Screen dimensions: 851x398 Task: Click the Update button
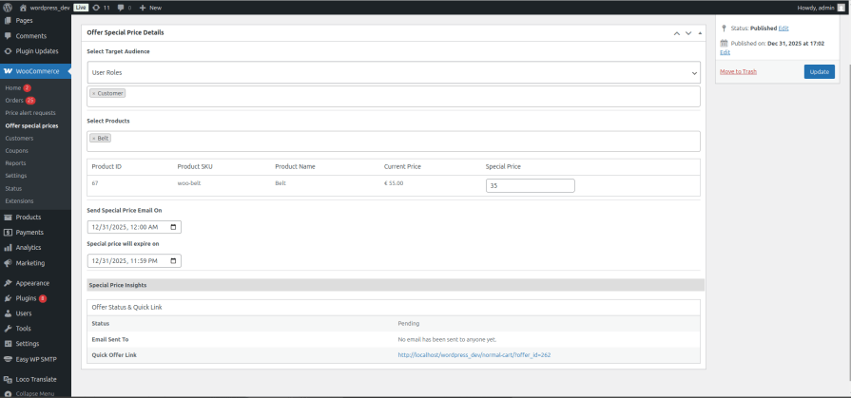(x=819, y=71)
